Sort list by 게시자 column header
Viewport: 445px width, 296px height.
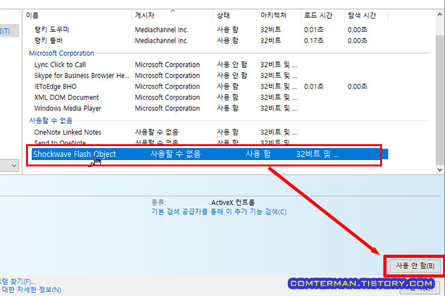tap(172, 15)
